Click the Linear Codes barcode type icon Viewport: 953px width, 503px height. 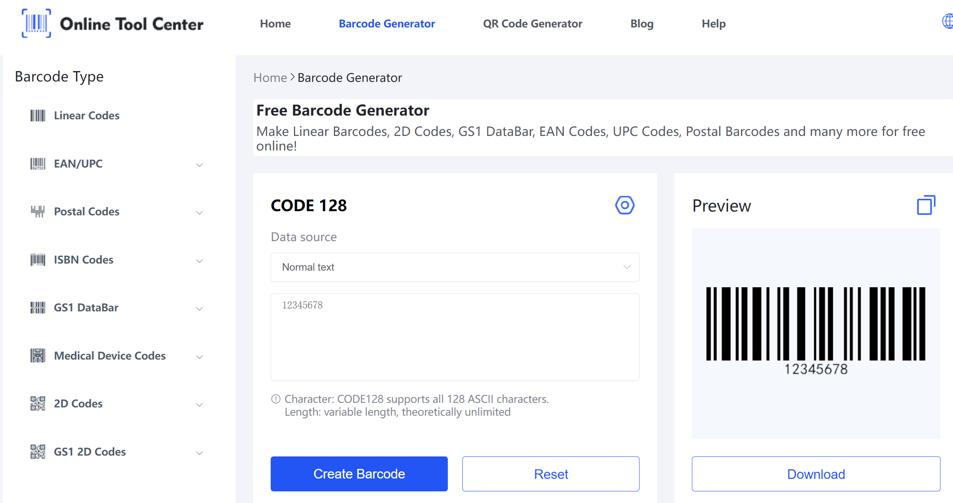(35, 115)
